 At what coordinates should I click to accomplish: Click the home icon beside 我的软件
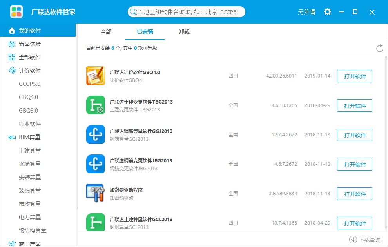(12, 31)
